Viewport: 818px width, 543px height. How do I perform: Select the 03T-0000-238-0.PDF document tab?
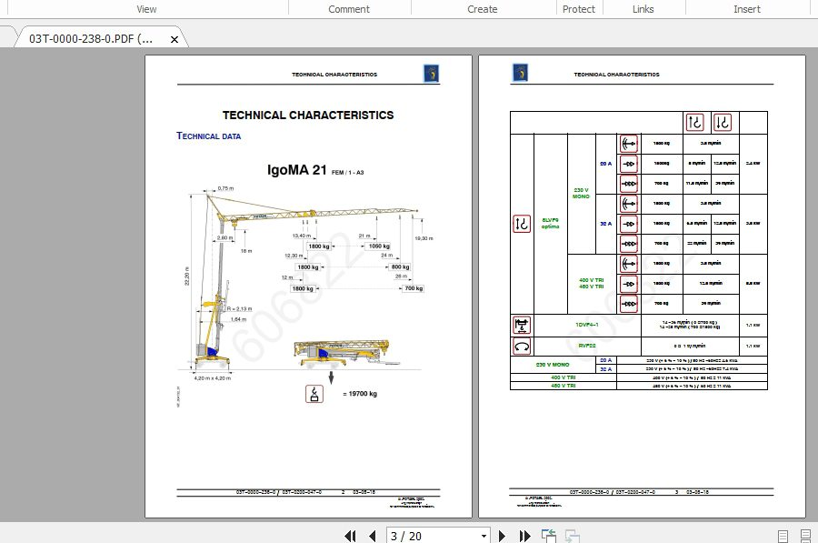tap(90, 38)
